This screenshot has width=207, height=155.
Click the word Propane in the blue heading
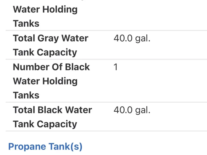27,147
